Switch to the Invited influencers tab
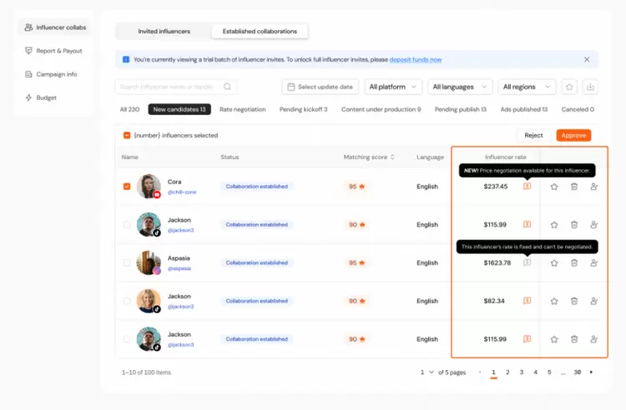The width and height of the screenshot is (626, 410). click(164, 32)
